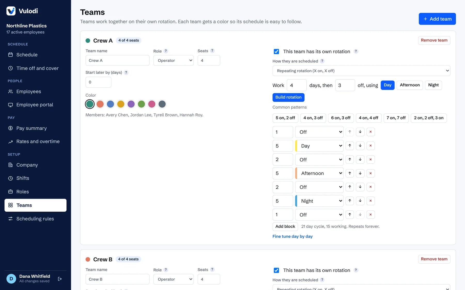Open the Repeating rotation schedule type dropdown
465x290 pixels.
[361, 71]
